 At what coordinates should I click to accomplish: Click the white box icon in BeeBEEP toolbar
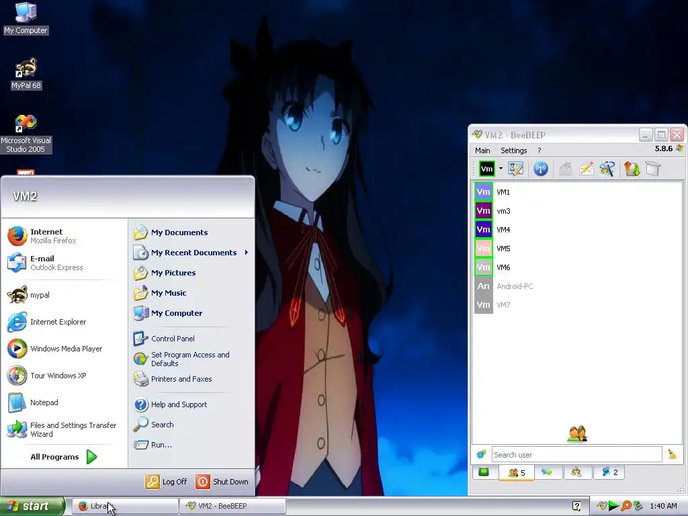(653, 169)
